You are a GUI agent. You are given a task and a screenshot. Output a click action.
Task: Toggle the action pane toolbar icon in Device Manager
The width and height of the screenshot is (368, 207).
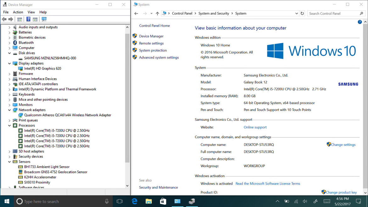coord(35,19)
